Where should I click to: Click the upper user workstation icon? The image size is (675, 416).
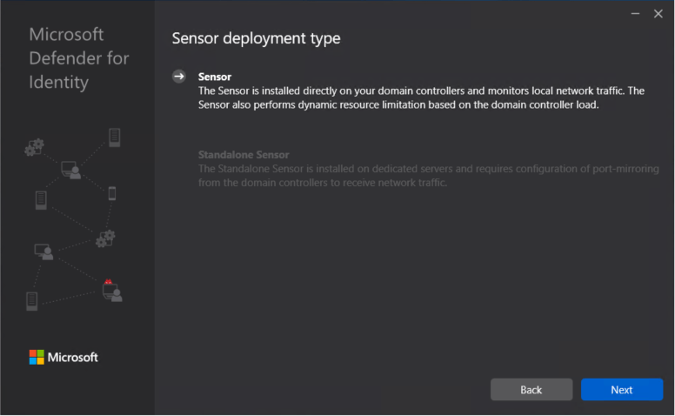pos(70,170)
